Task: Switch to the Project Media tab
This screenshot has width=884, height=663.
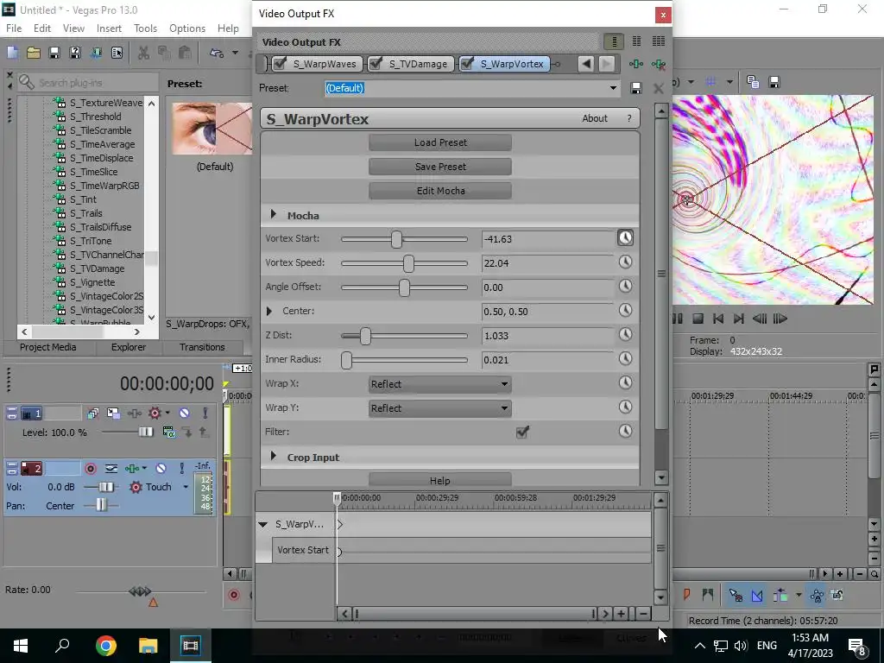Action: (48, 347)
